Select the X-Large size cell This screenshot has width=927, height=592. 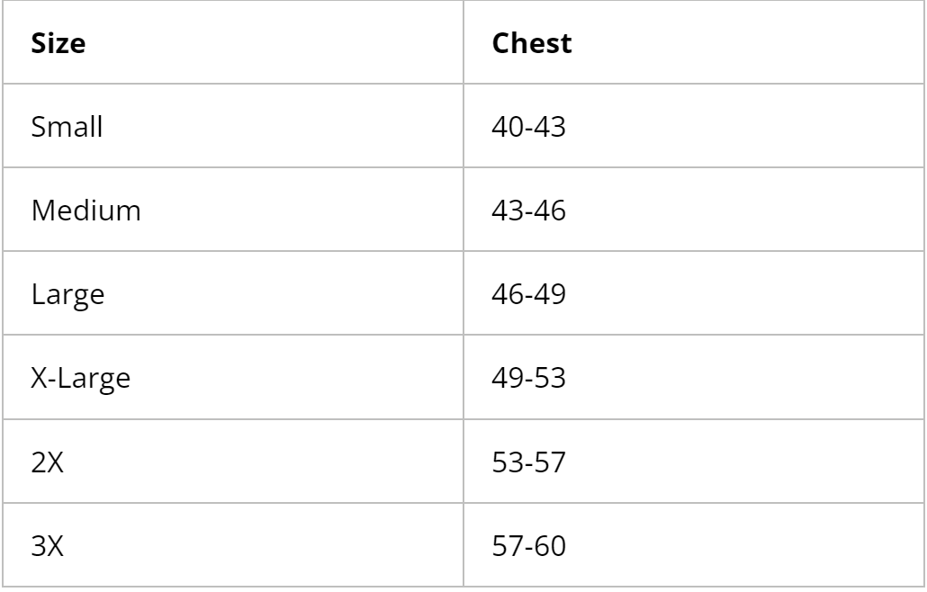[80, 378]
